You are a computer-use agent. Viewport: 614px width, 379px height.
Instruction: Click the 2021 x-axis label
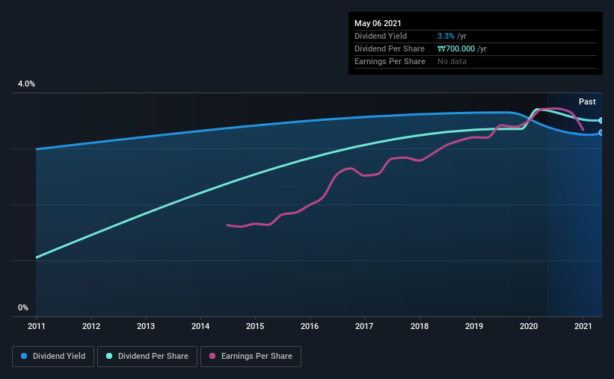click(583, 326)
